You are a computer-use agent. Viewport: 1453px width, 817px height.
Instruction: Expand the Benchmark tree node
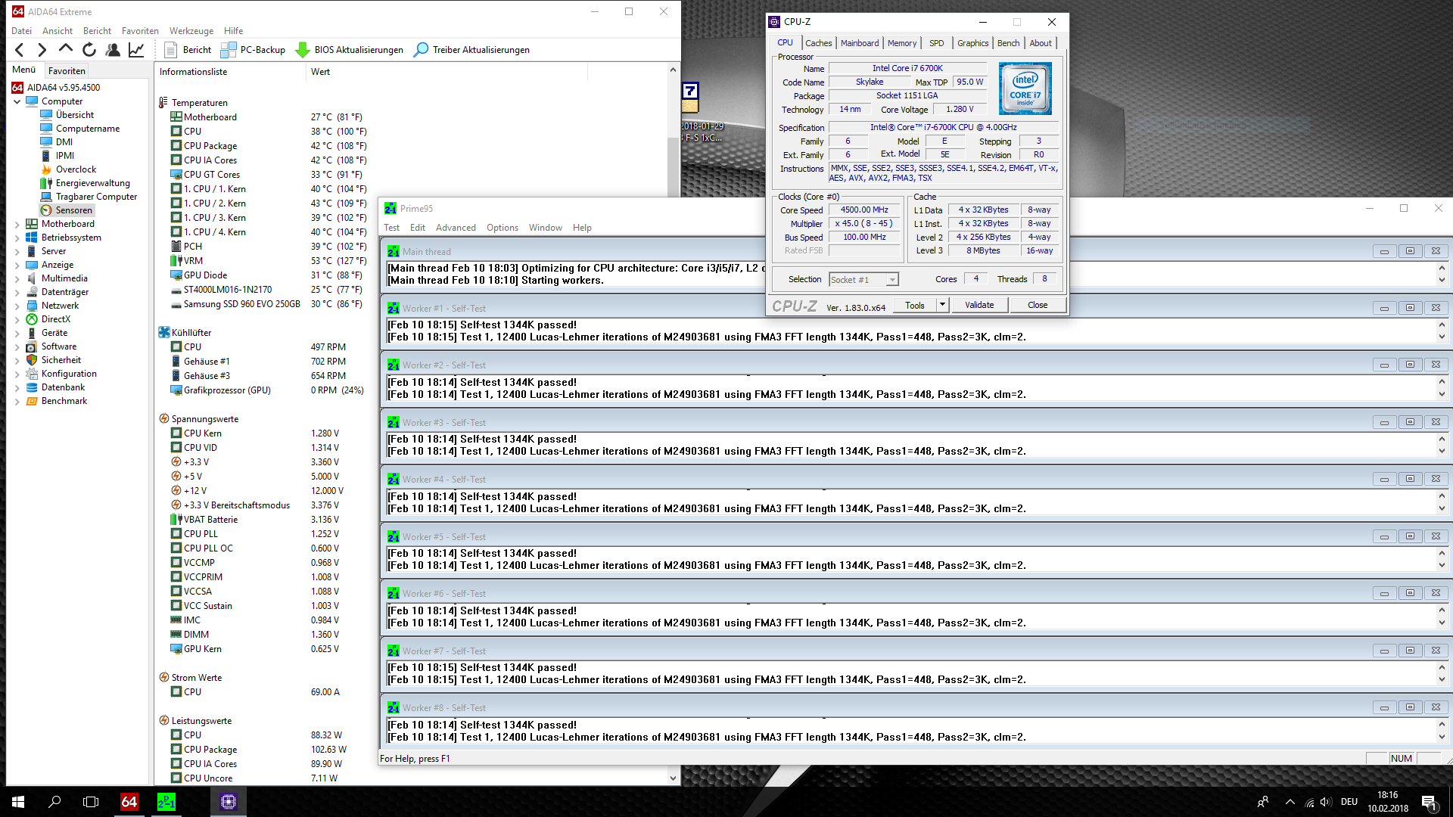click(17, 402)
